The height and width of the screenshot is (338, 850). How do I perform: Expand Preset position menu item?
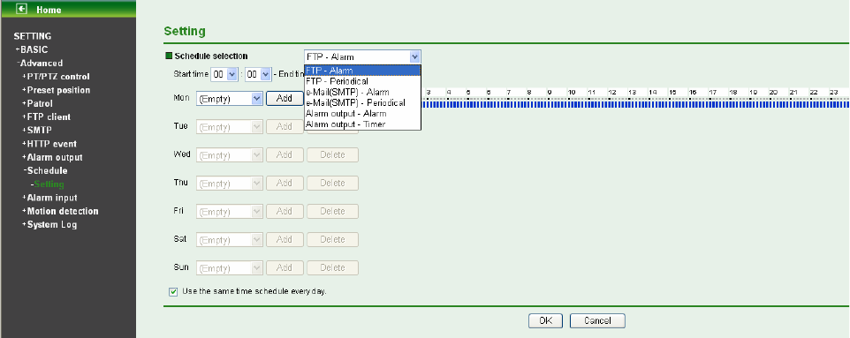coord(58,90)
